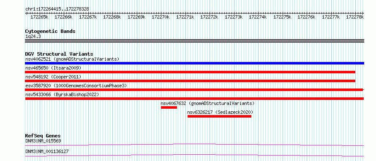Click the DNM3|NM_015569 transcript label
This screenshot has height=161, width=376.
[43, 141]
